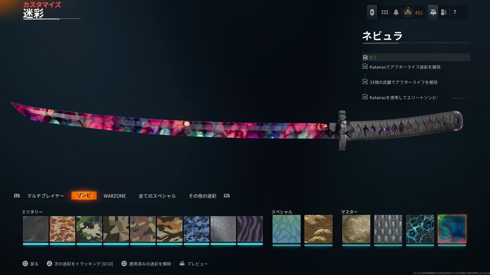490x275 pixels.
Task: Click the R3 button prompt icon
Action: tap(434, 12)
